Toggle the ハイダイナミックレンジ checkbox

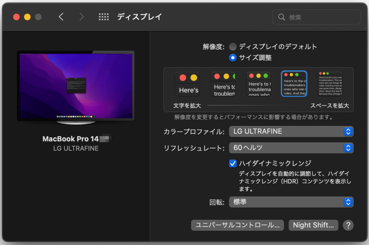(233, 163)
